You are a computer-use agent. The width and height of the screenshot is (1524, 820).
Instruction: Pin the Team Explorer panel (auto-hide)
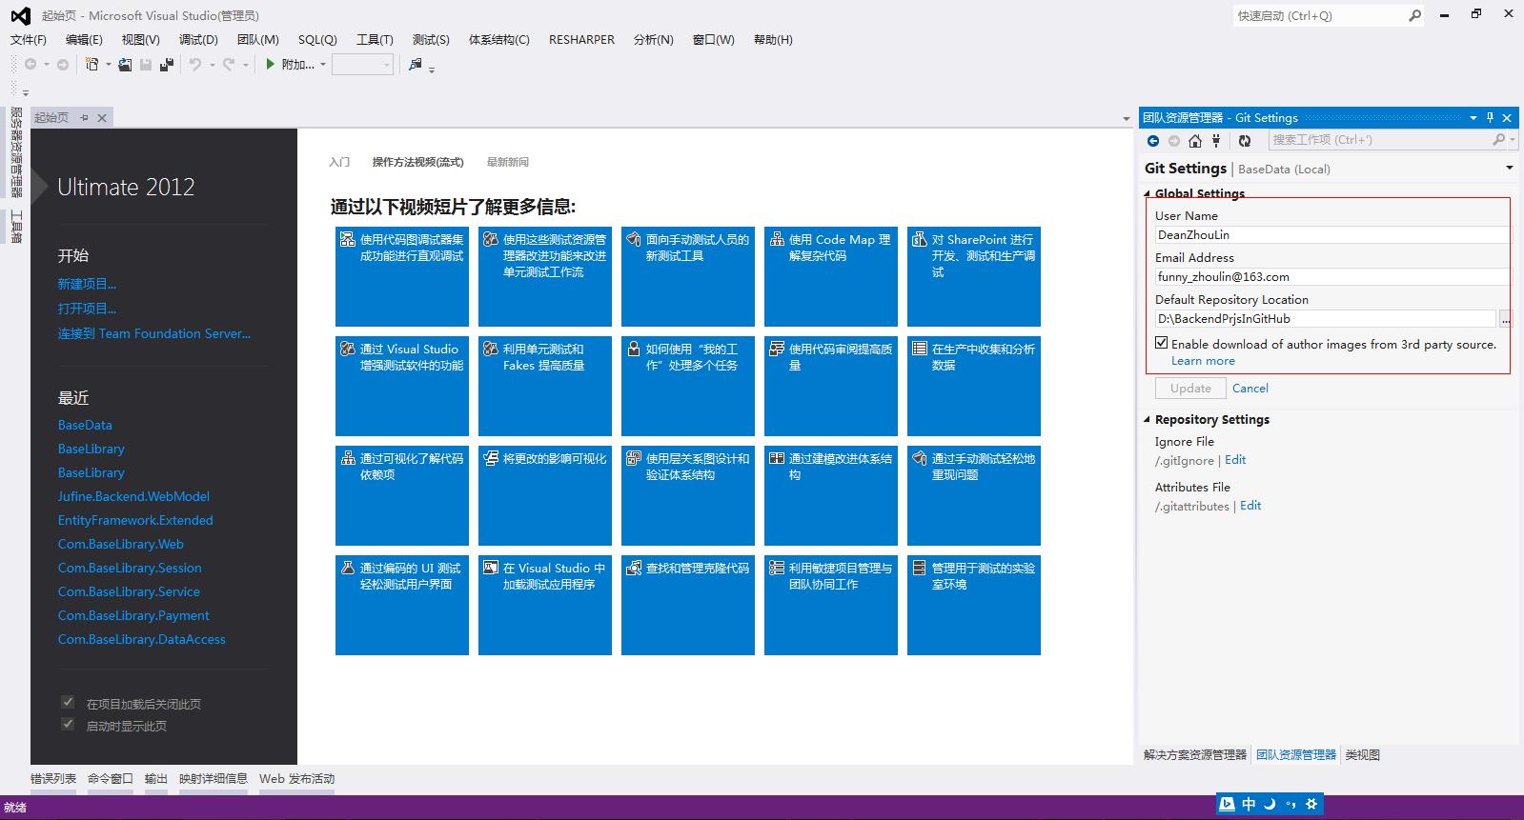[1491, 117]
